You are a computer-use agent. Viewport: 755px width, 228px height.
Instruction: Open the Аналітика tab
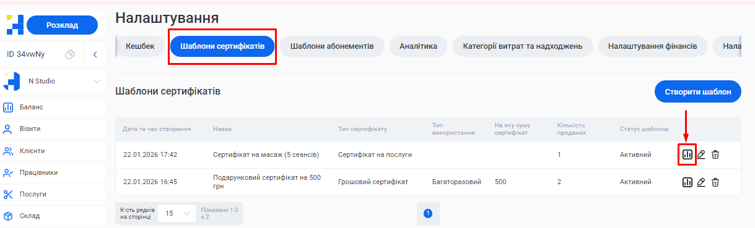pos(419,46)
